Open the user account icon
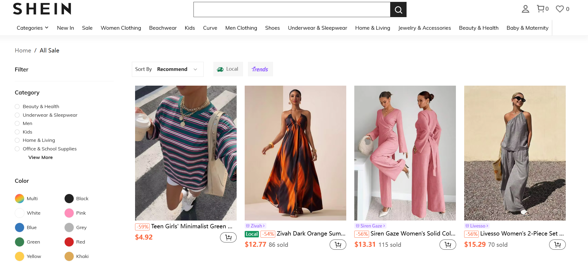 point(525,9)
